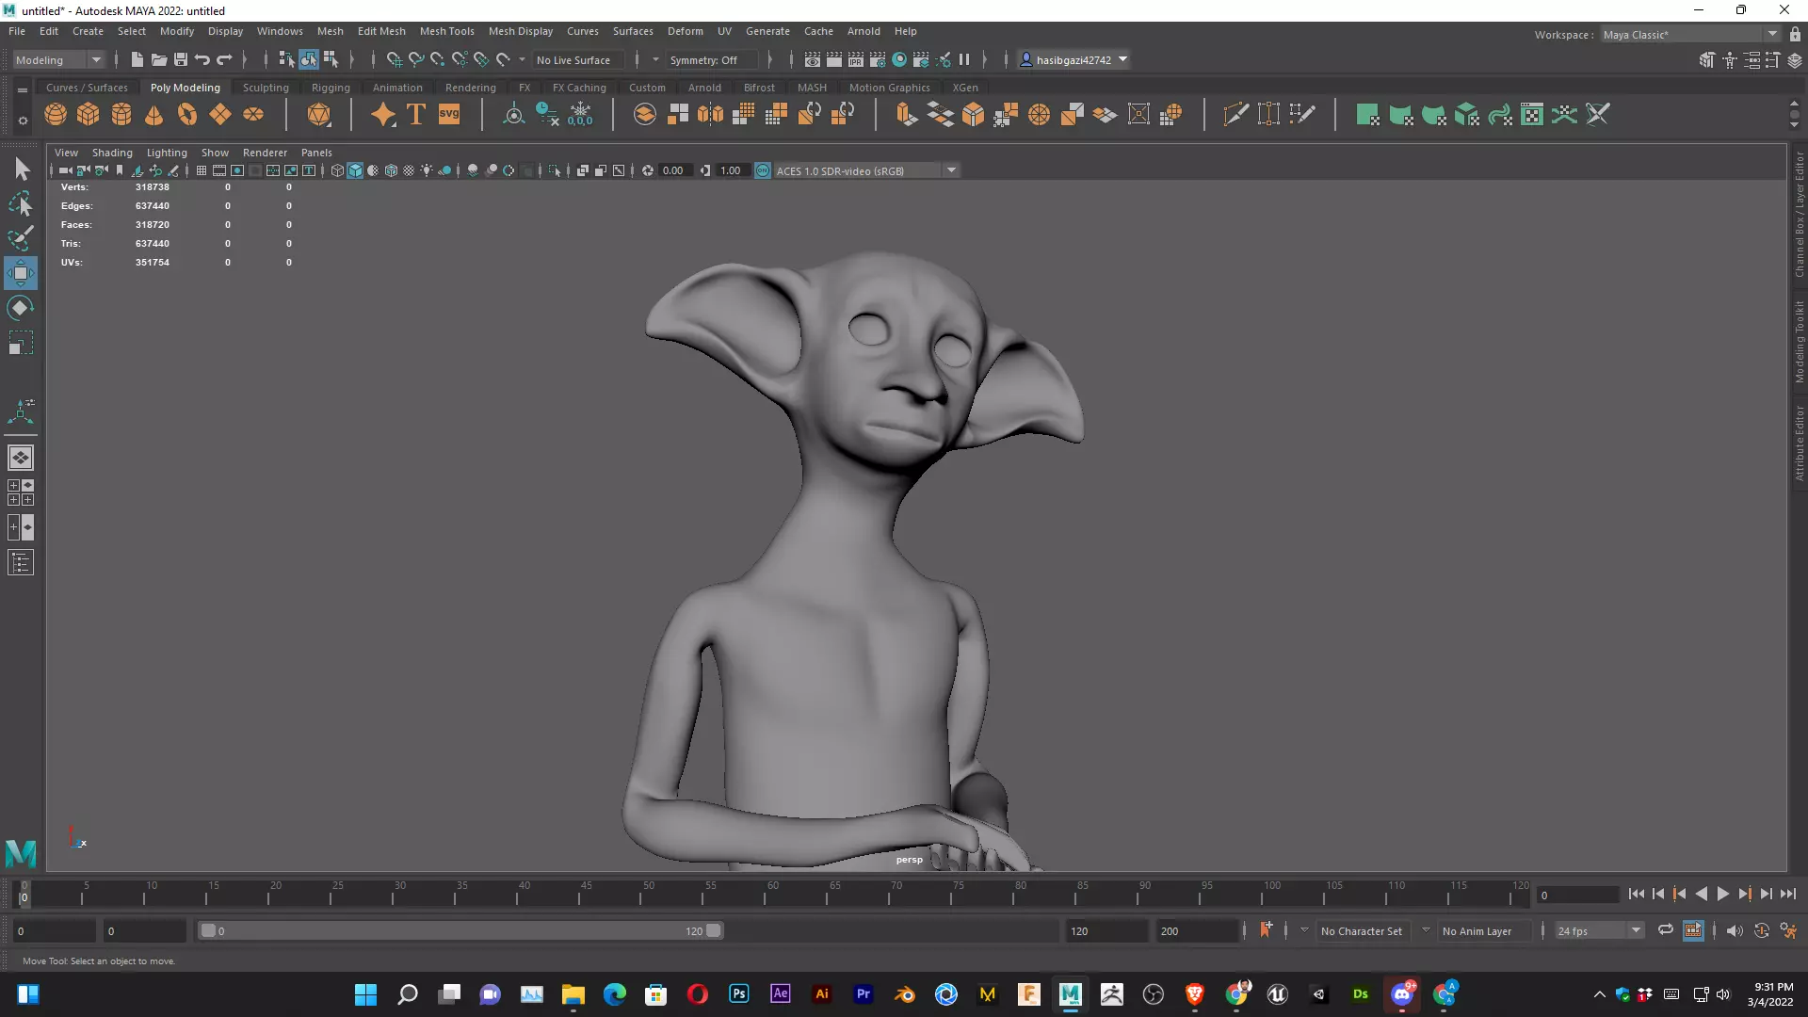Create a Polygon Cone from shelf
This screenshot has height=1017, width=1808.
click(x=154, y=115)
